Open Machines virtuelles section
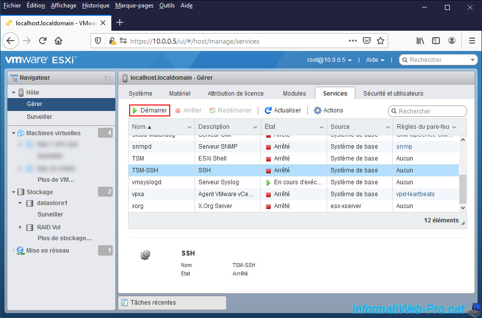Viewport: 482px width, 318px height. point(53,133)
